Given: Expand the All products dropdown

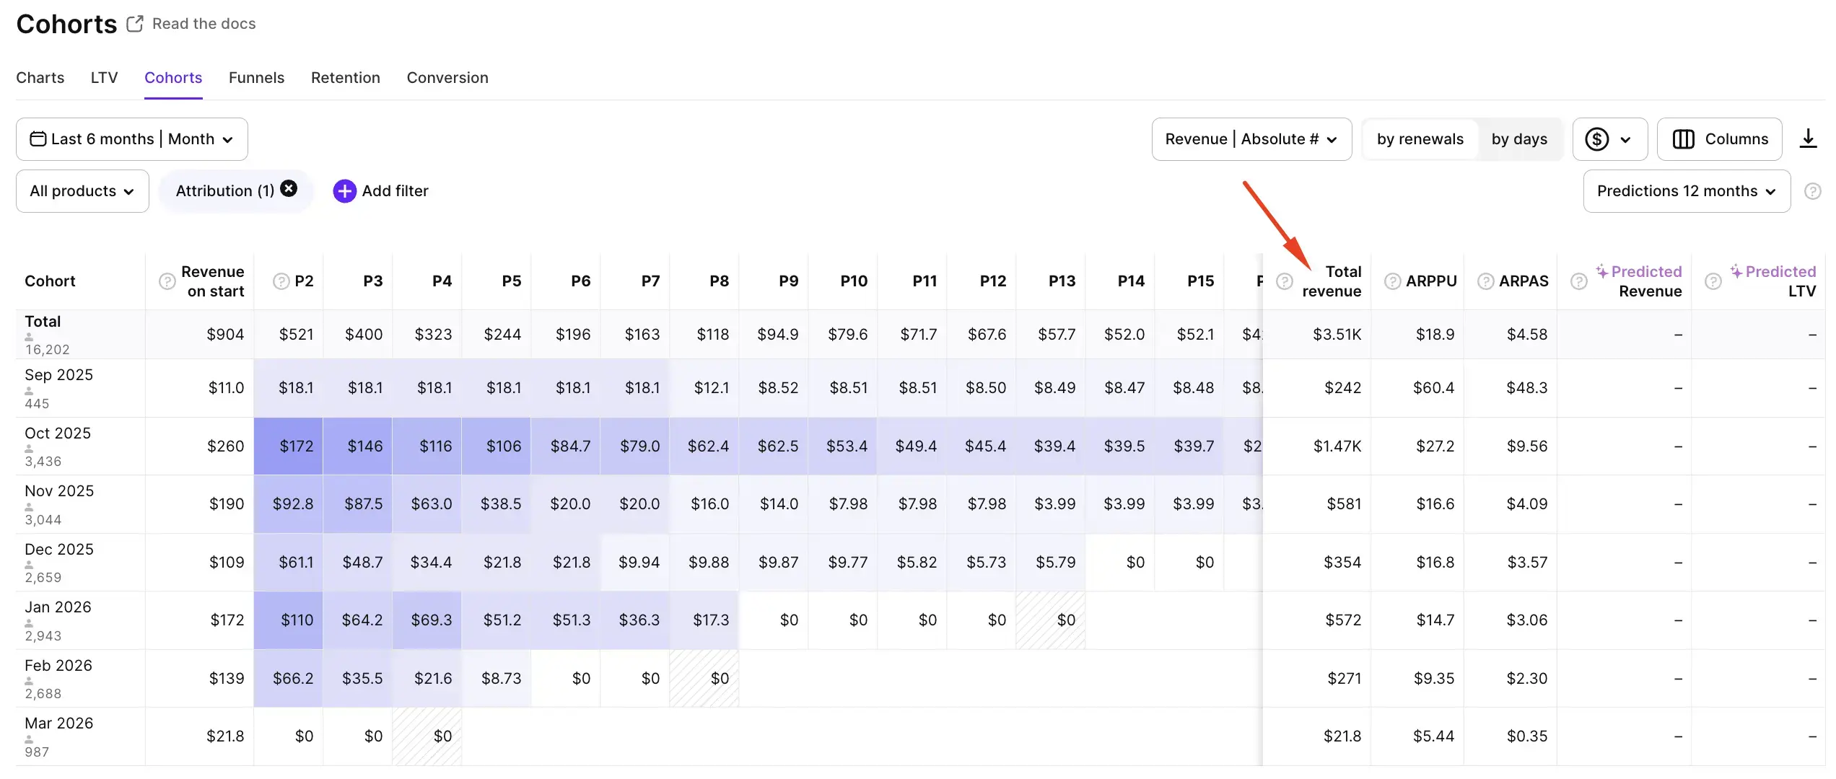Looking at the screenshot, I should (x=82, y=190).
